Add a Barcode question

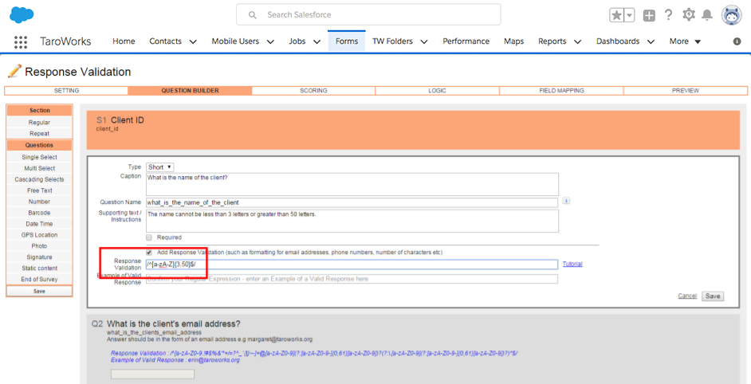tap(39, 213)
